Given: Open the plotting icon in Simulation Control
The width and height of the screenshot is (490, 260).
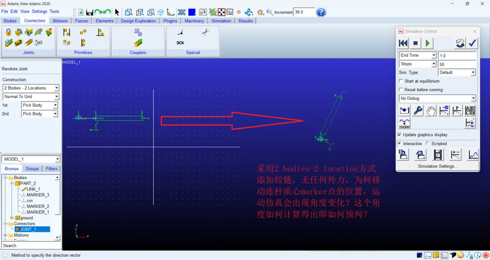Looking at the screenshot, I should [x=473, y=155].
